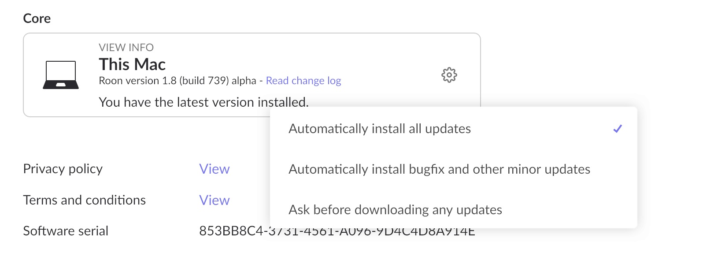Click the This Mac title

tap(132, 64)
